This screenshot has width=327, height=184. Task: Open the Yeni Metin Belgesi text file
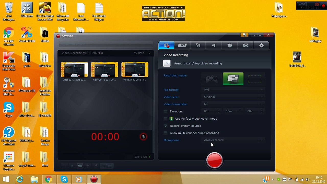click(x=99, y=12)
